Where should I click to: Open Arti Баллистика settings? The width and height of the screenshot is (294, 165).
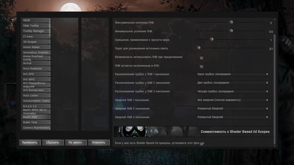click(x=36, y=90)
